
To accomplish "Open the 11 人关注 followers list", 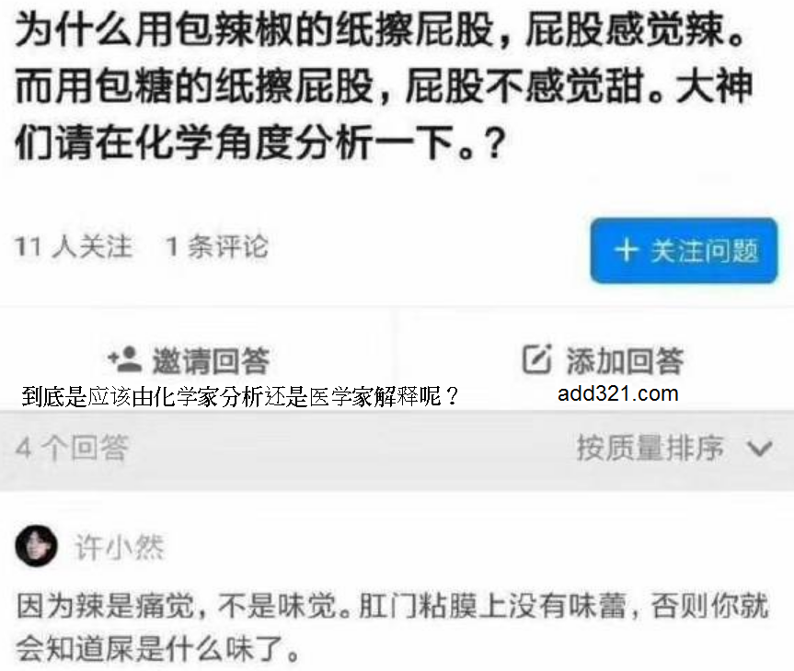I will pyautogui.click(x=74, y=247).
